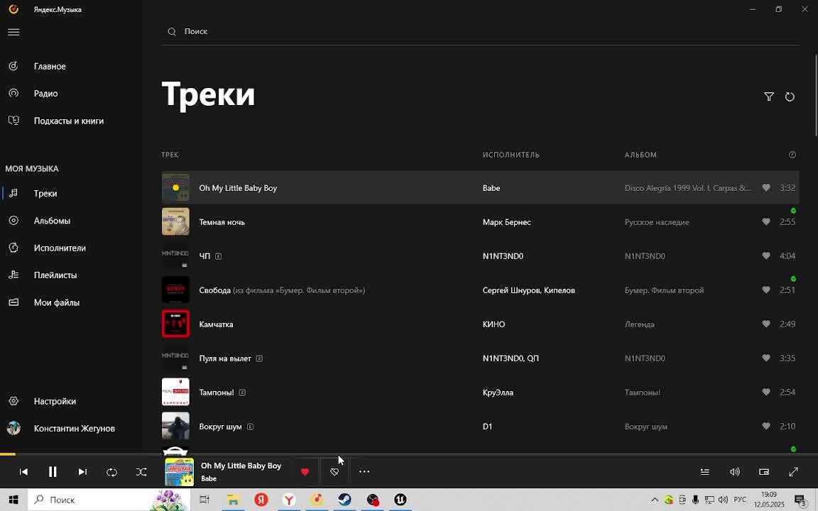The image size is (818, 511).
Task: Toggle like on Темная ночь
Action: tap(766, 221)
